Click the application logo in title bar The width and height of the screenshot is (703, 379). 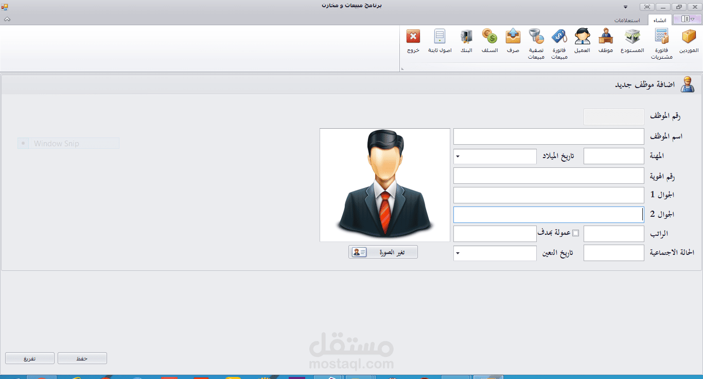click(x=5, y=7)
